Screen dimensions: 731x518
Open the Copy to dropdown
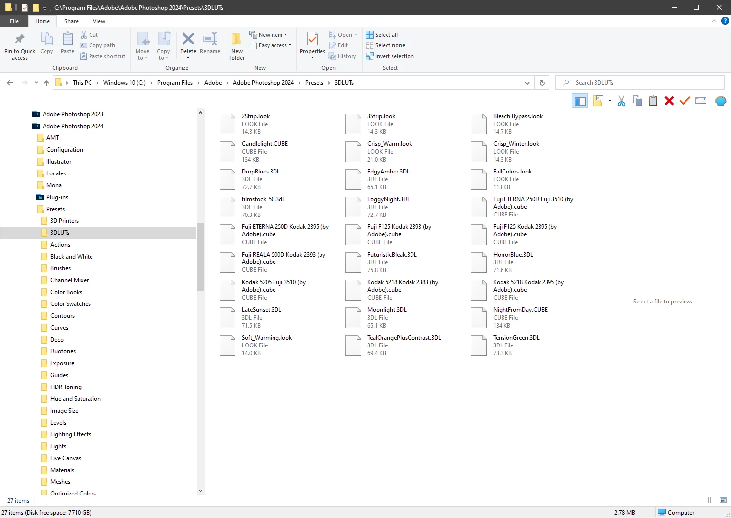[163, 45]
